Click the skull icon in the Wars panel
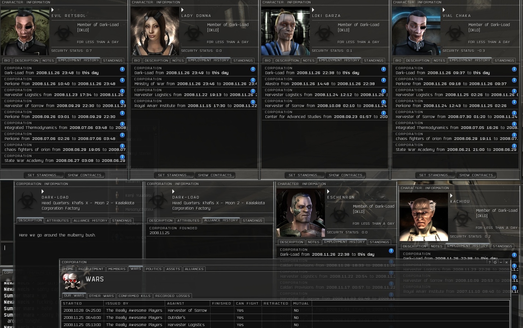Image resolution: width=523 pixels, height=328 pixels. tap(71, 280)
